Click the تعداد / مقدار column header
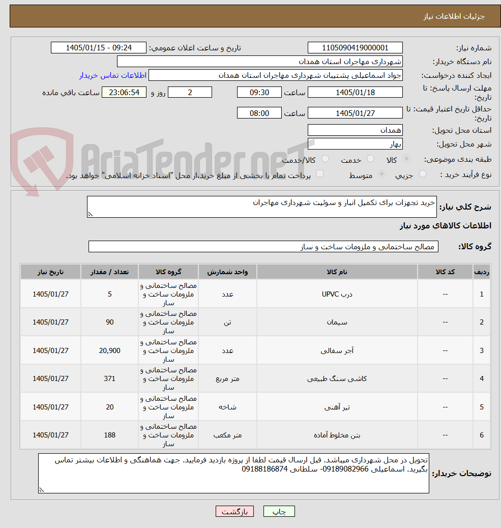The height and width of the screenshot is (528, 501). tap(109, 272)
